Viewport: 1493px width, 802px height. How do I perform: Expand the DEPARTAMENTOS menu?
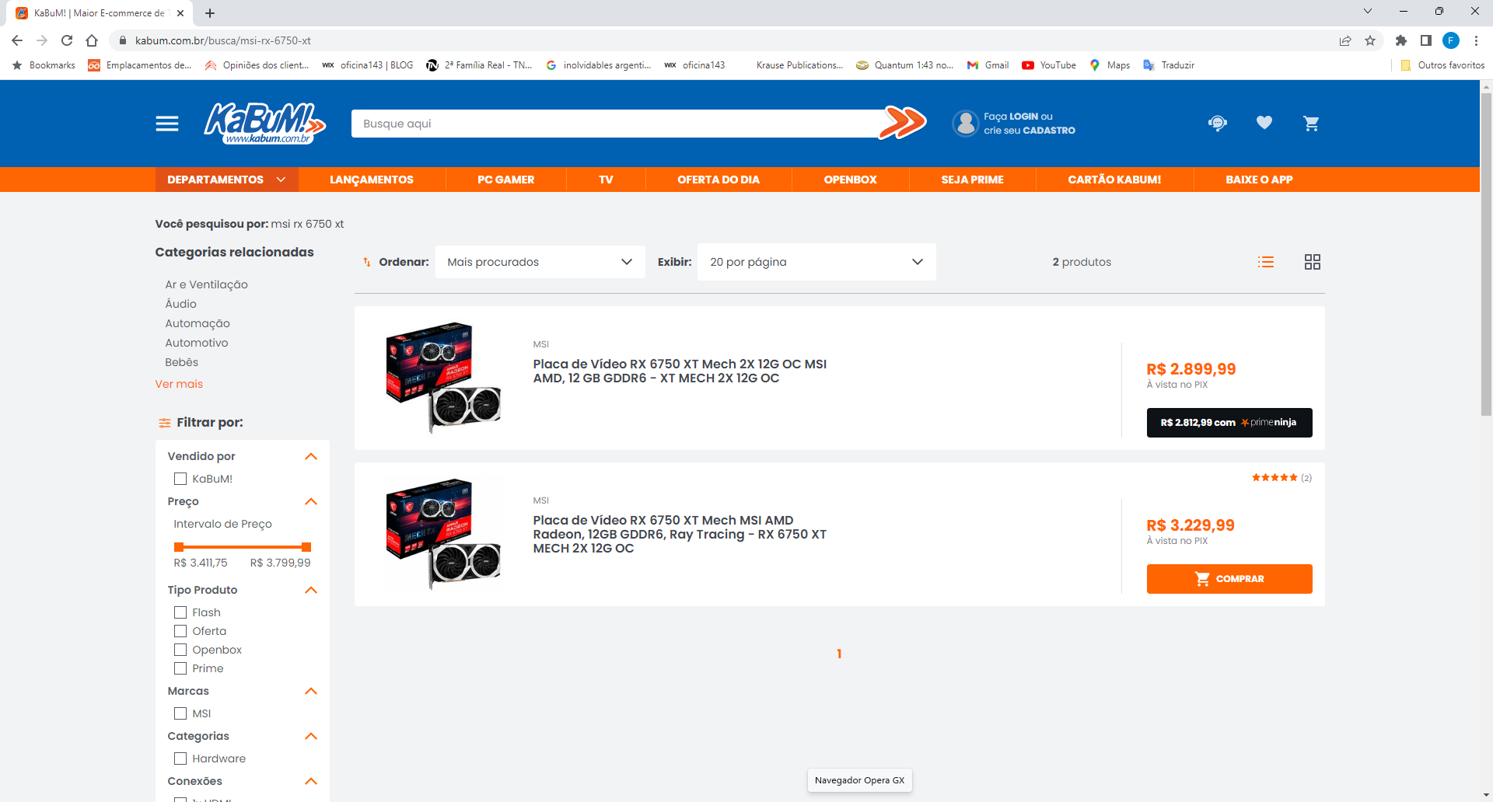tap(226, 180)
